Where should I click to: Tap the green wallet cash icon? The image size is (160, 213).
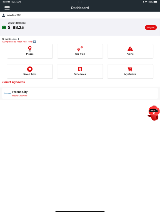click(4, 27)
